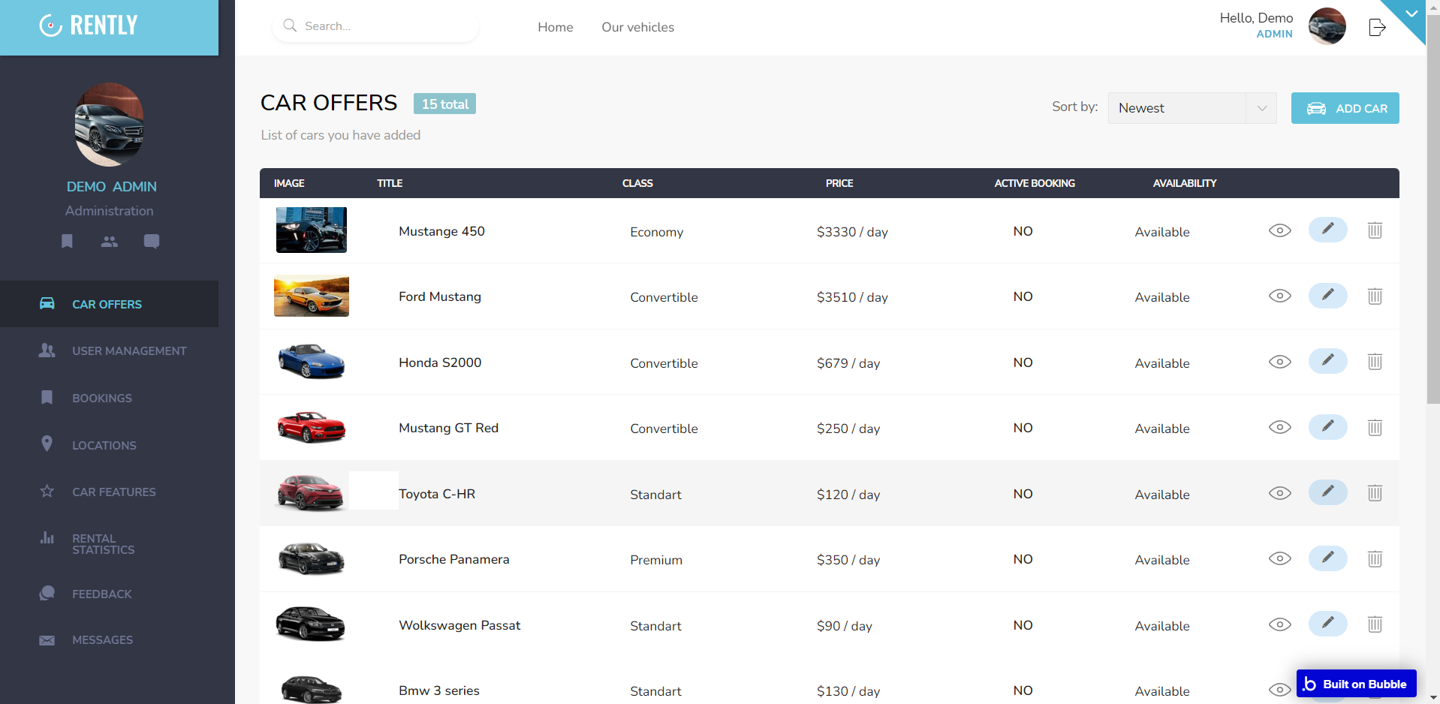The image size is (1440, 704).
Task: Open the Mustang GT Red car thumbnail
Action: coord(312,427)
